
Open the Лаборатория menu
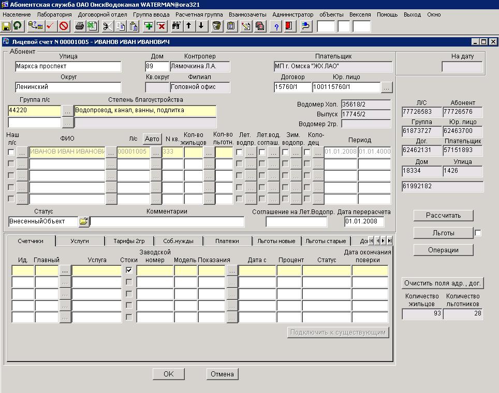tap(54, 14)
